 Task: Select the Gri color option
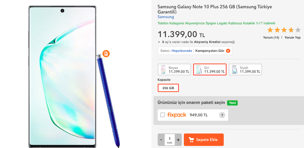pyautogui.click(x=210, y=69)
